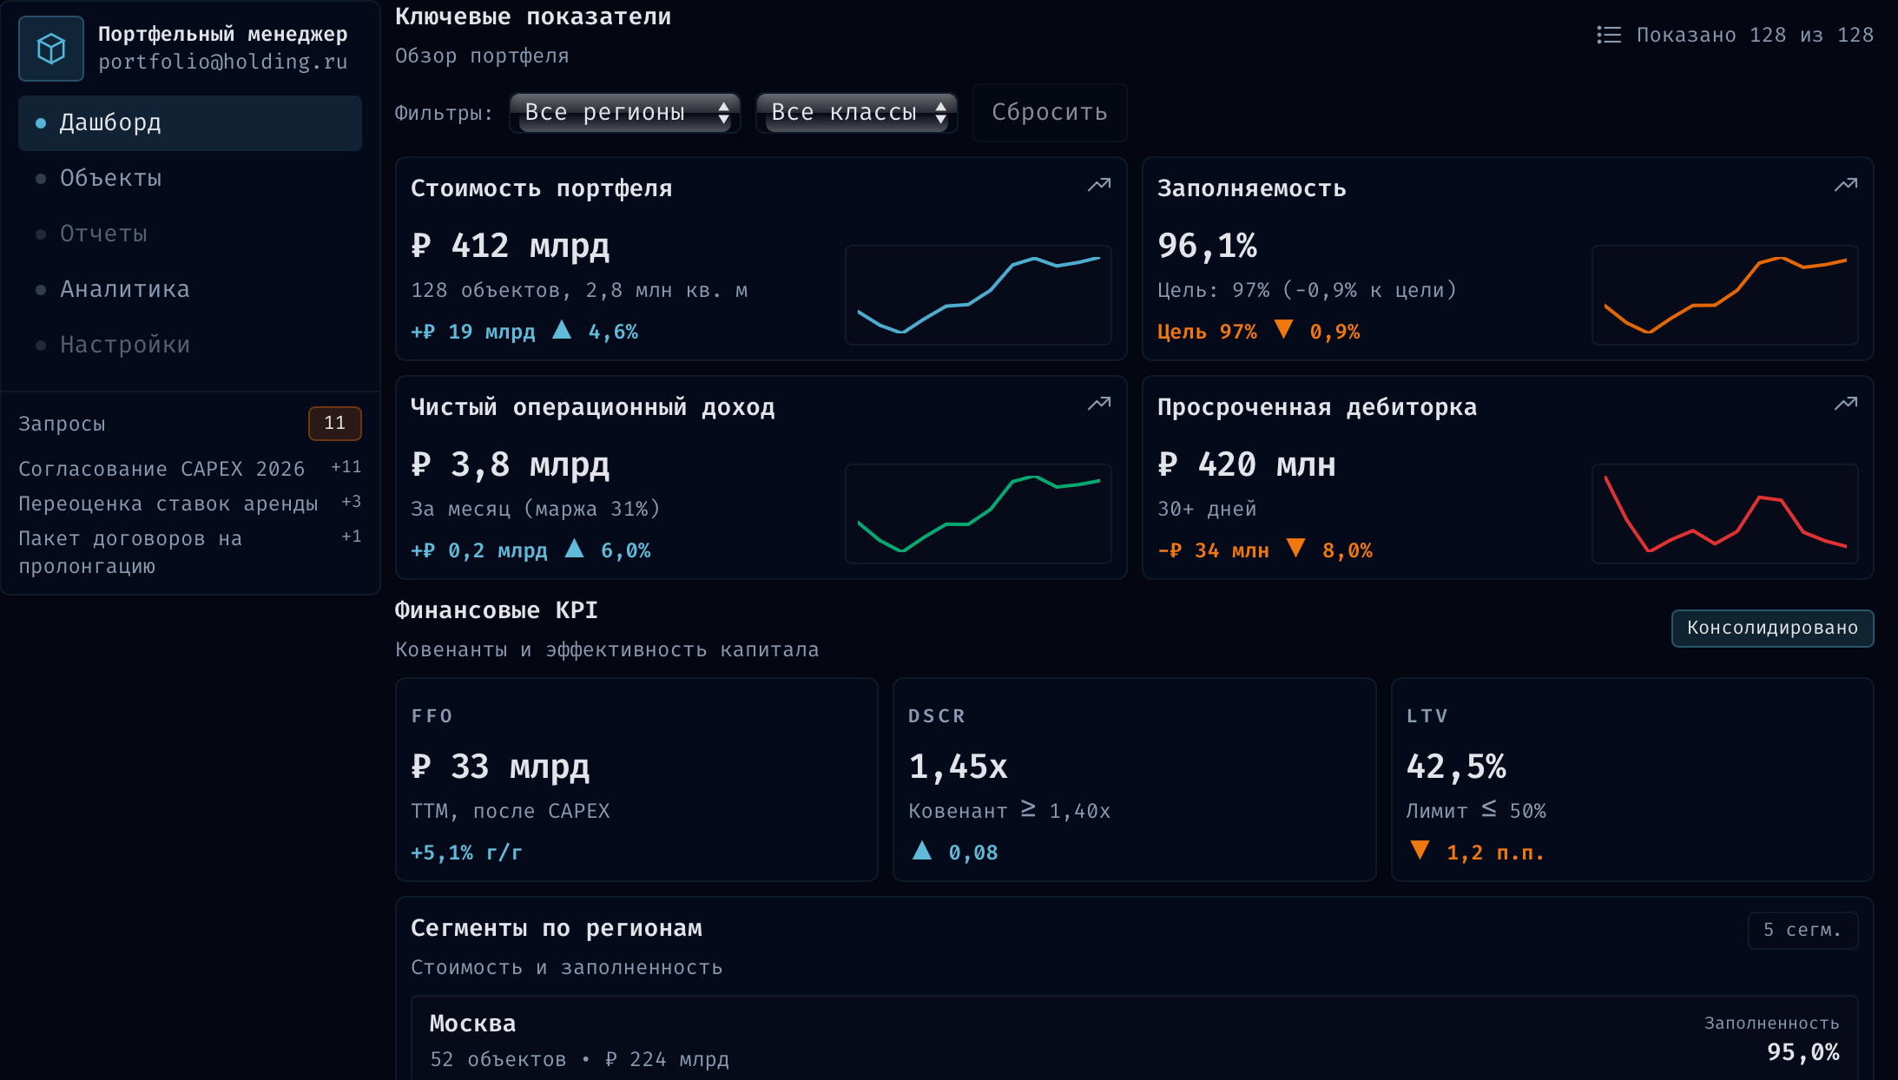Open the Все классы filter dropdown
1898x1080 pixels.
[856, 113]
